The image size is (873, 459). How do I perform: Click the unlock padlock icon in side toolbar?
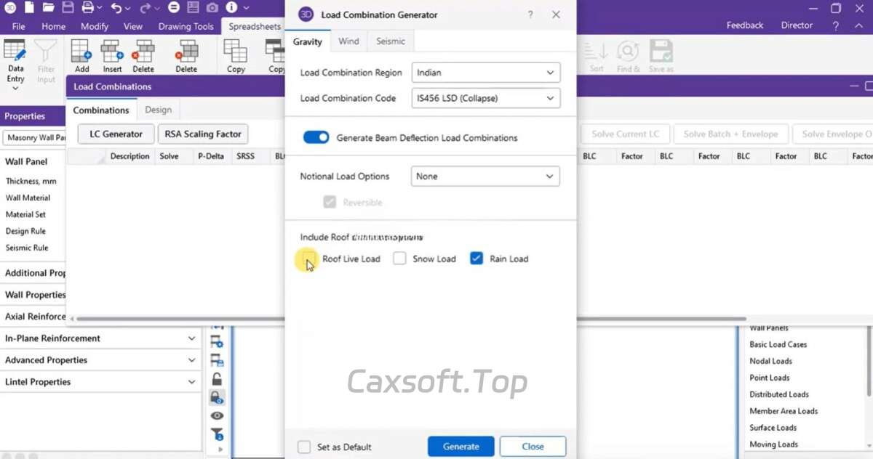(x=217, y=379)
